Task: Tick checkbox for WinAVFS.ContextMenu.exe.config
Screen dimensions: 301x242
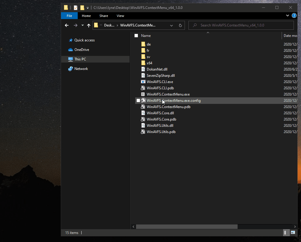Action: click(x=138, y=101)
